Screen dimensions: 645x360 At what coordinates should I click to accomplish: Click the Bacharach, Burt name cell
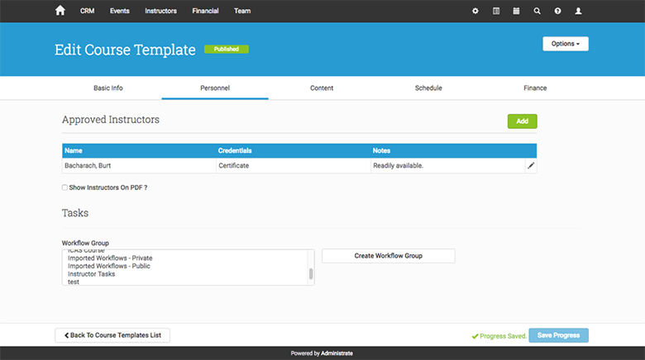pyautogui.click(x=139, y=166)
